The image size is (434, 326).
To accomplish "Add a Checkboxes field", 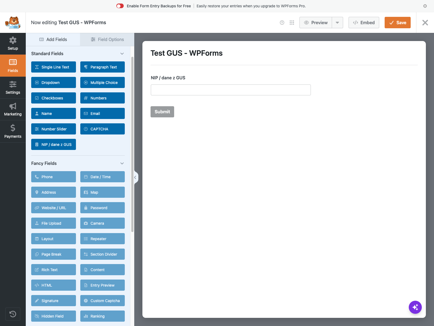I will click(53, 98).
